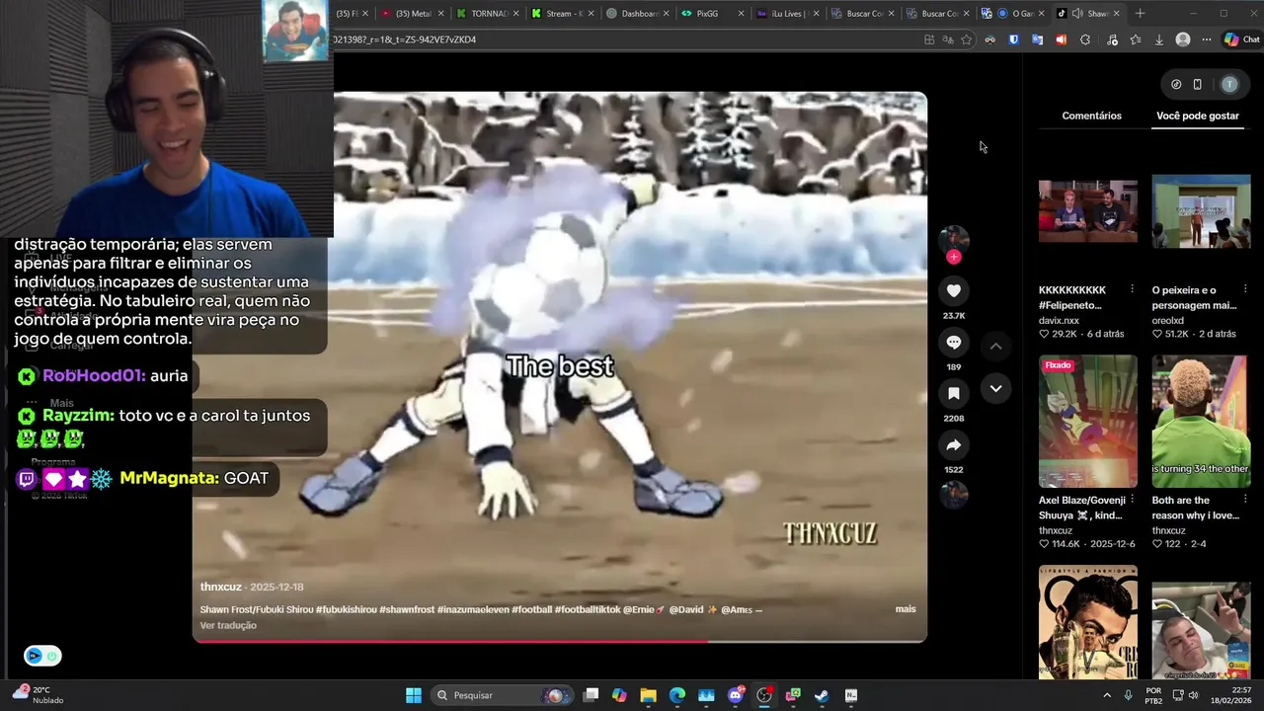Screen dimensions: 1264x711
Task: Open the Edge profile avatar icon
Action: [1183, 39]
